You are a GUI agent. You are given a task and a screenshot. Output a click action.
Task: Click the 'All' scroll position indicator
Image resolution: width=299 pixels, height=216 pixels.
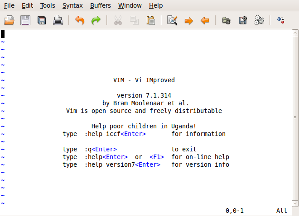tap(282, 211)
